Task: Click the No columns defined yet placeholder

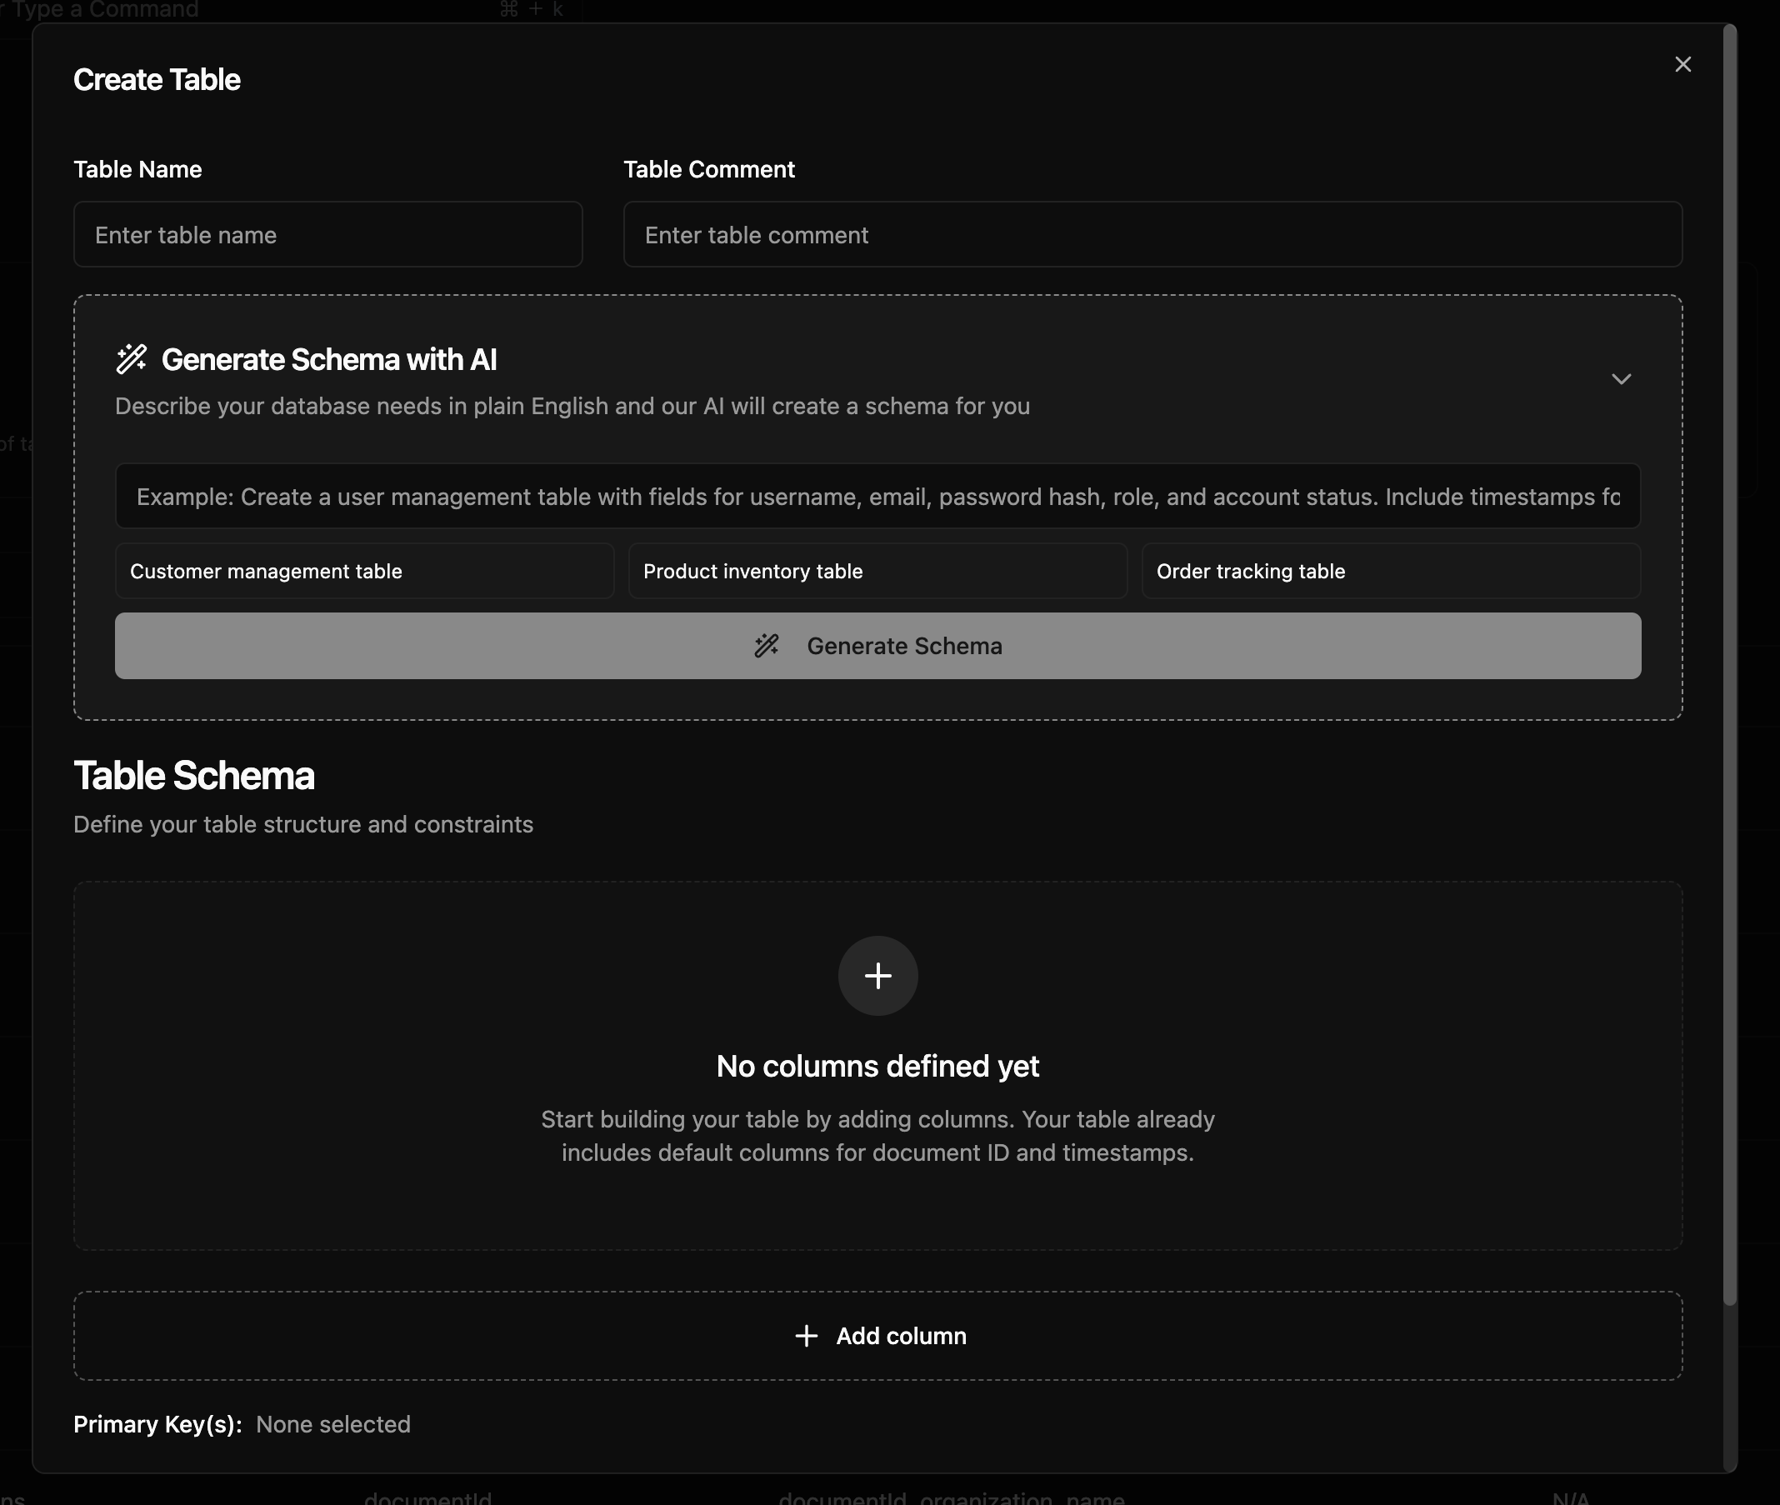Action: point(877,1066)
